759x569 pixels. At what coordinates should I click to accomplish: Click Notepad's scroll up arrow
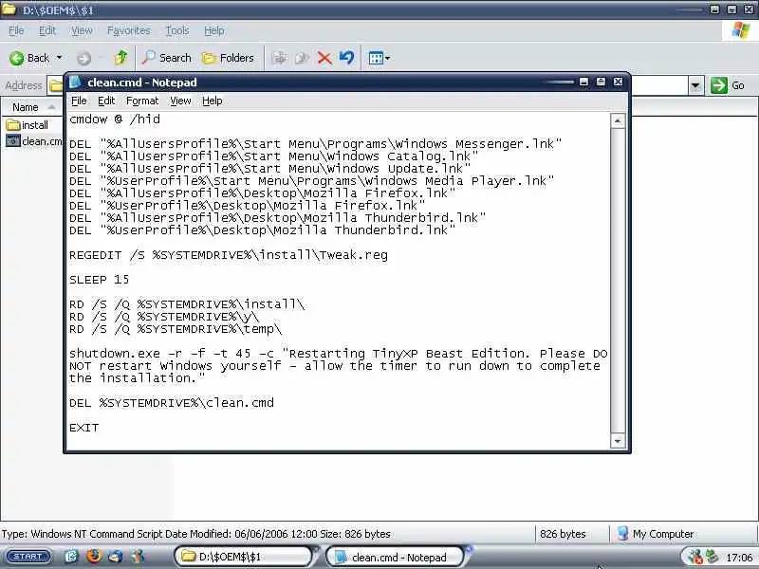pos(618,121)
